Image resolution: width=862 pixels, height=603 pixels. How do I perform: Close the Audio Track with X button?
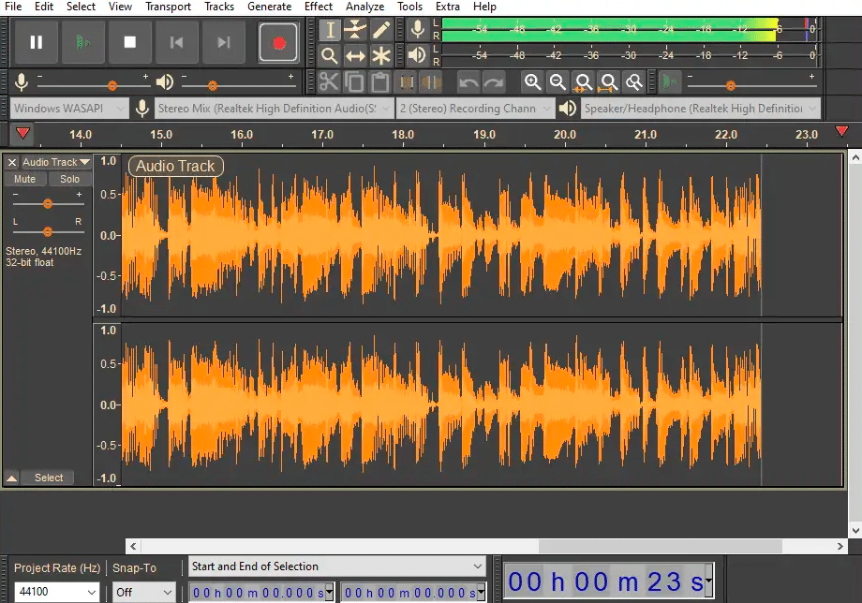pos(12,162)
